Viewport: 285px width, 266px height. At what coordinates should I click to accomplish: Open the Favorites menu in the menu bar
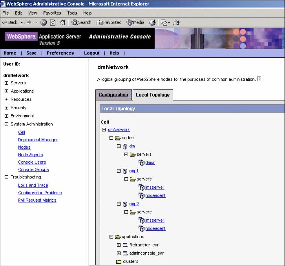pos(52,13)
